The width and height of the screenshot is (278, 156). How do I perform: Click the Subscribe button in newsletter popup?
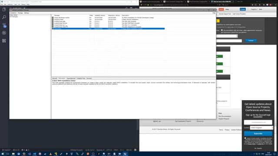pyautogui.click(x=258, y=133)
